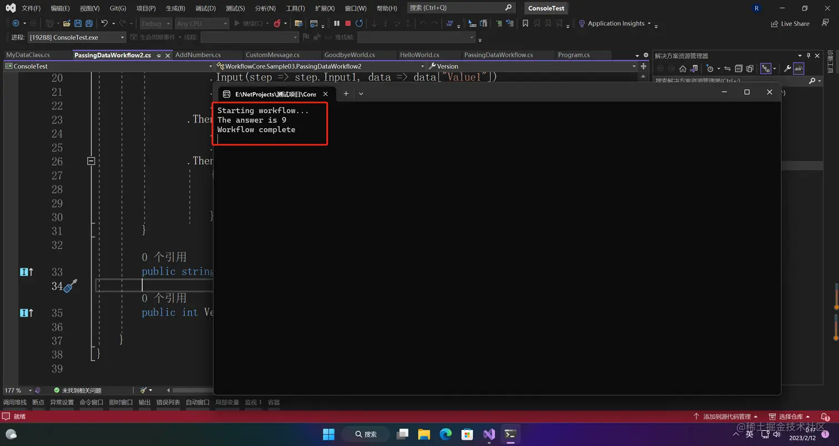Click the Find in Files icon
Image resolution: width=839 pixels, height=446 pixels.
(299, 23)
